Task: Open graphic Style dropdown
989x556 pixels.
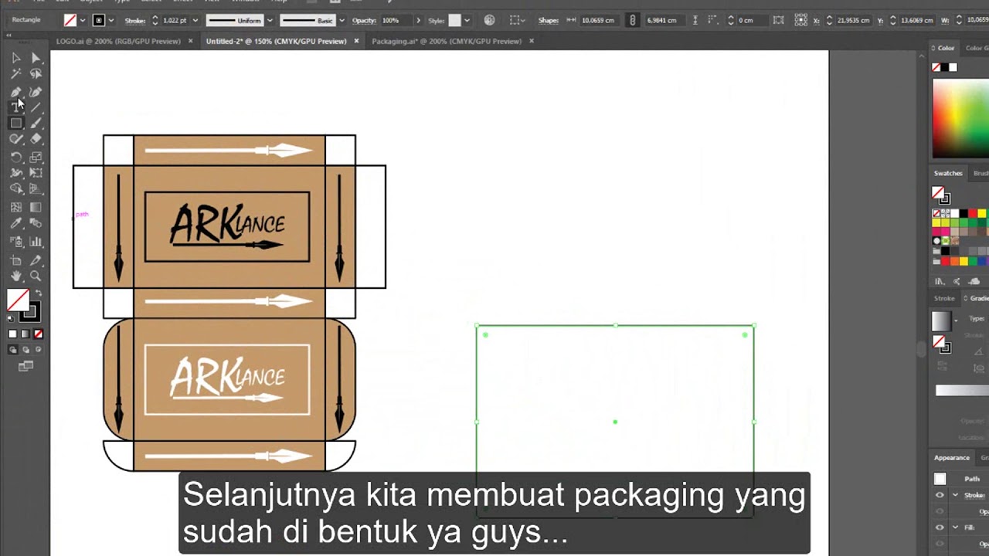Action: click(467, 20)
